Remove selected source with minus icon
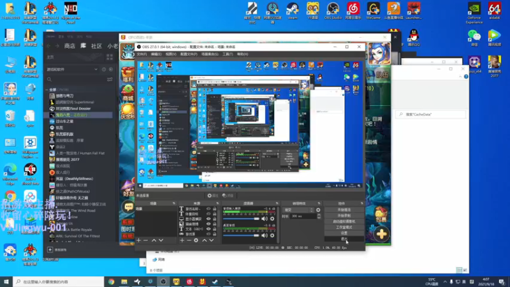This screenshot has width=510, height=287. point(189,240)
